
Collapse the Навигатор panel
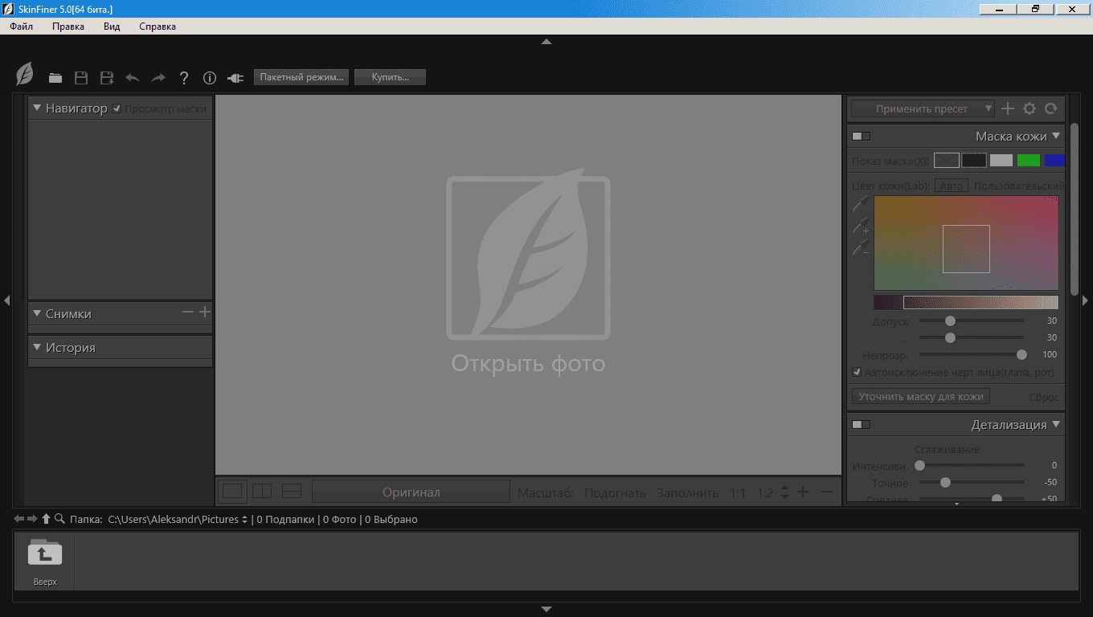coord(37,108)
